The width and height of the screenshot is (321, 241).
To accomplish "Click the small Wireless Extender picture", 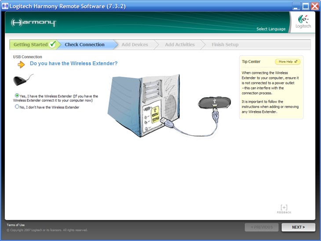I will click(23, 80).
